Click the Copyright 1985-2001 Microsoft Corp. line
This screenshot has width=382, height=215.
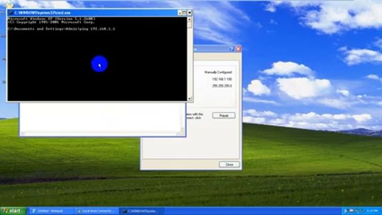click(51, 22)
